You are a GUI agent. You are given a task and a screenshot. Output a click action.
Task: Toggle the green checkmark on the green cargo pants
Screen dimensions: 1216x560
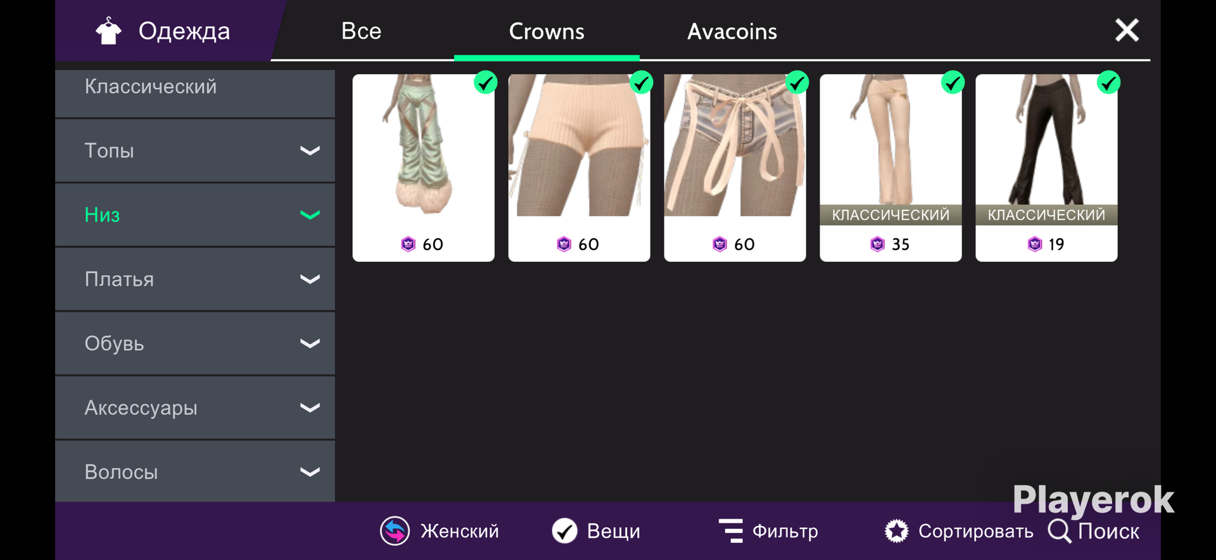tap(486, 82)
